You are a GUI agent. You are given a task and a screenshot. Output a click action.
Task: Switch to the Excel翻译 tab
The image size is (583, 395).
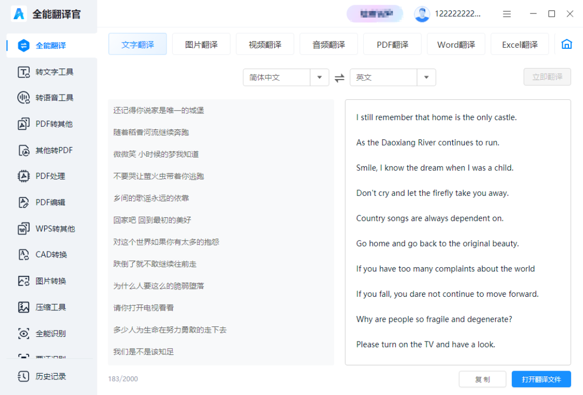click(x=519, y=44)
